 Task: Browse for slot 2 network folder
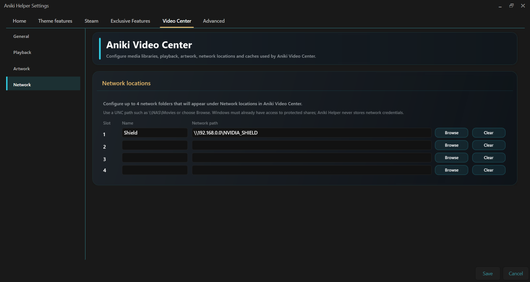pyautogui.click(x=451, y=145)
